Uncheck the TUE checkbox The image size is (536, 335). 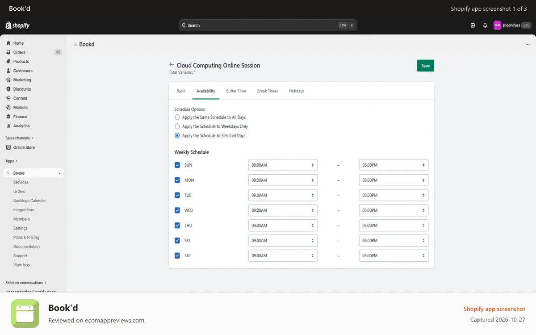tap(177, 195)
